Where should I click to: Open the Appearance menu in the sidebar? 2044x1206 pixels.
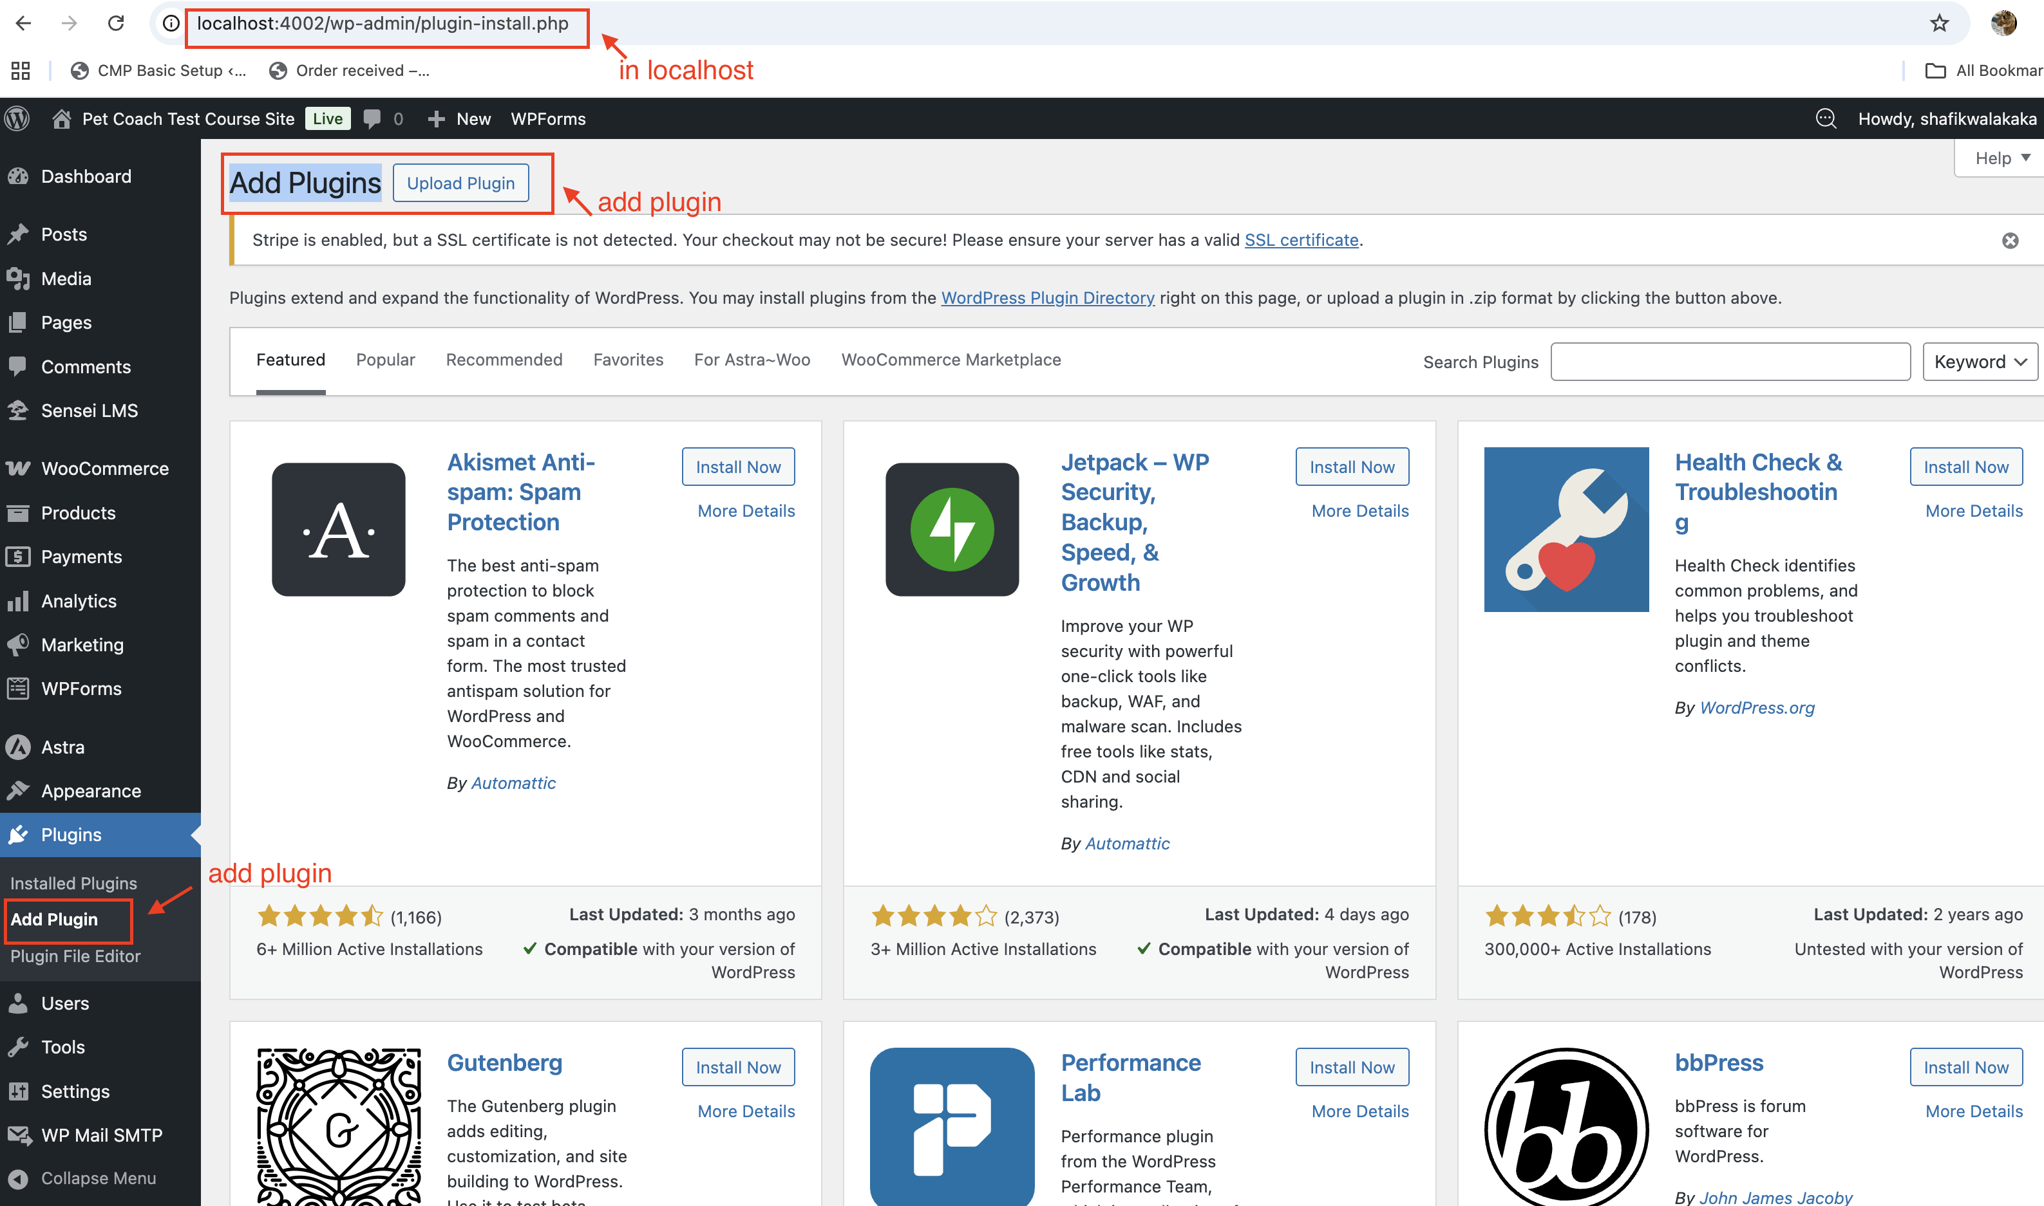click(x=93, y=790)
